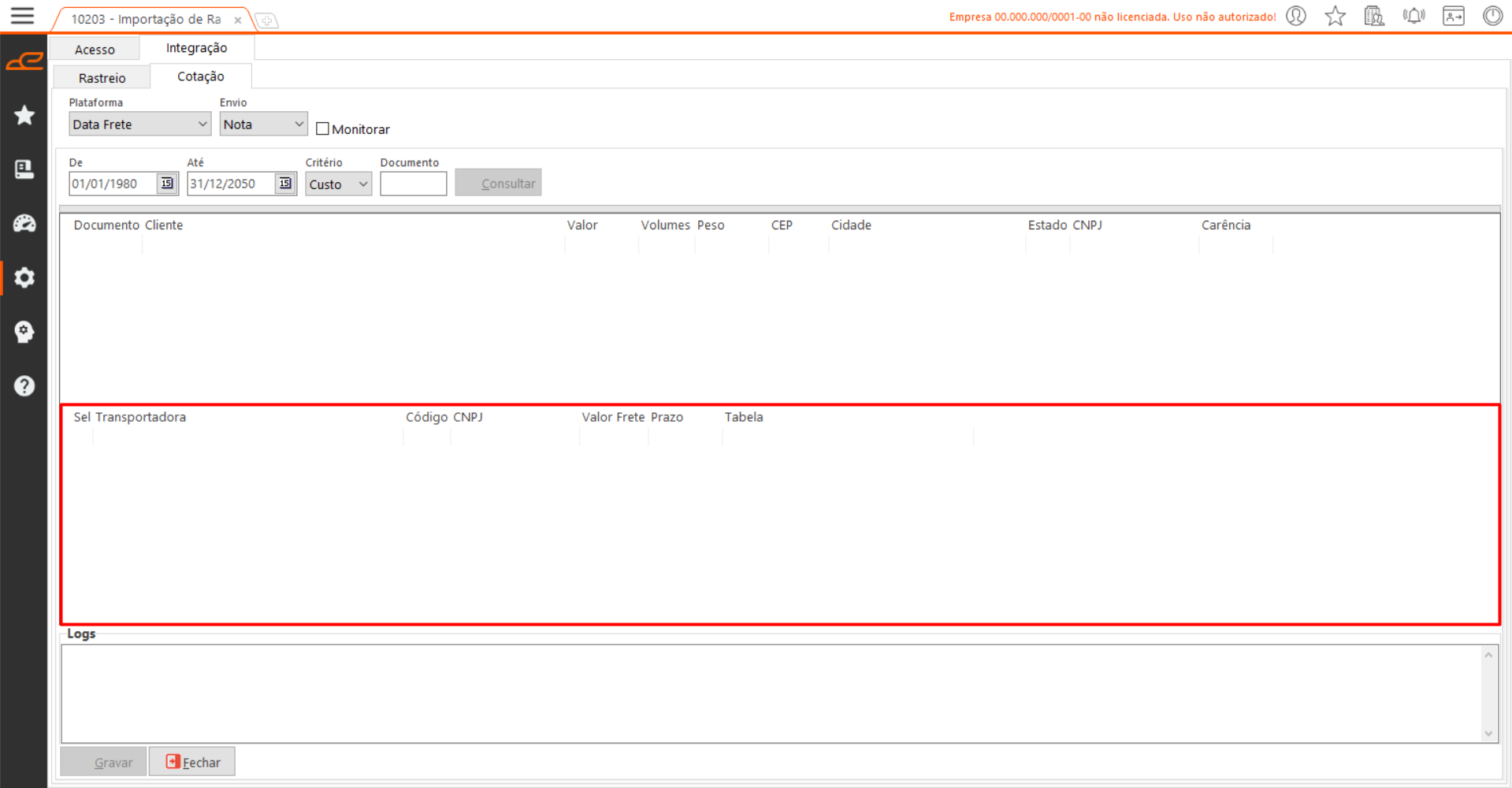Viewport: 1512px width, 788px height.
Task: Click the help question mark icon
Action: [x=24, y=386]
